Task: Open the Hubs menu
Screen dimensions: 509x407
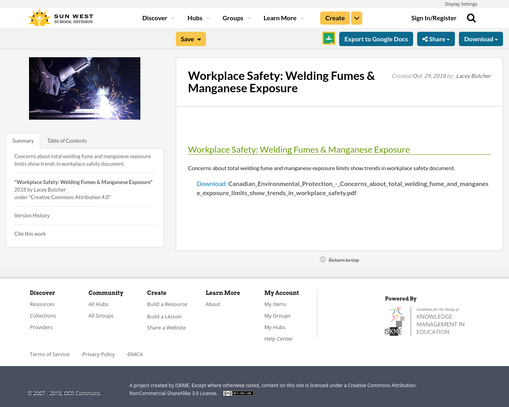Action: click(198, 17)
